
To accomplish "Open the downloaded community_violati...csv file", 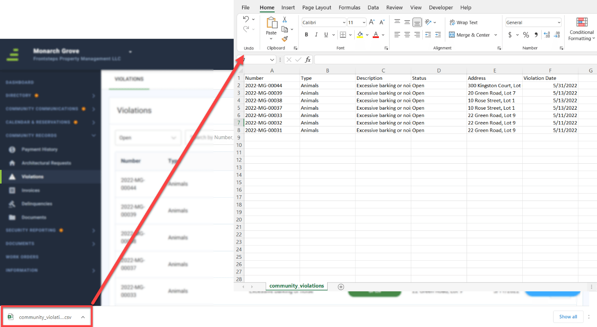I will coord(45,317).
